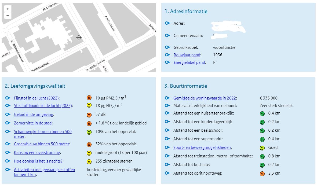Click the yellow smiley next to middelgroot flood risk
317x188 pixels.
coord(89,153)
